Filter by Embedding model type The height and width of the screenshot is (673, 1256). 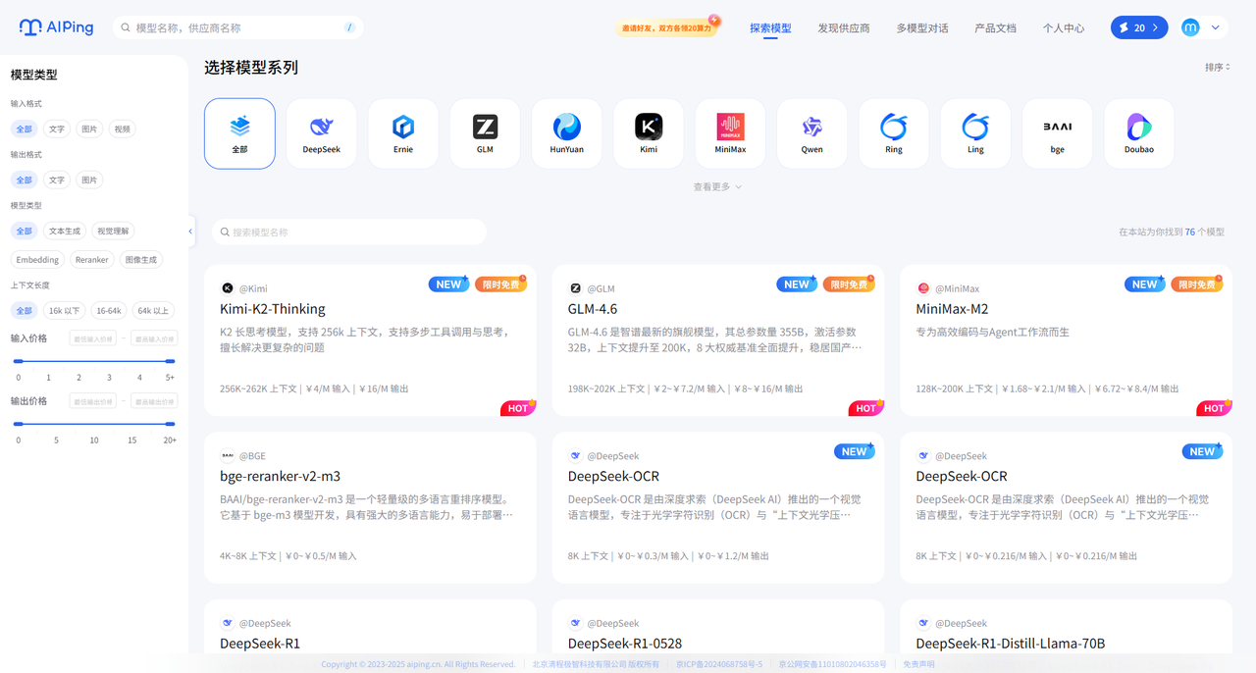[x=38, y=260]
